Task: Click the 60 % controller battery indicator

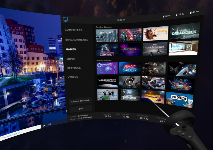Action: click(166, 16)
